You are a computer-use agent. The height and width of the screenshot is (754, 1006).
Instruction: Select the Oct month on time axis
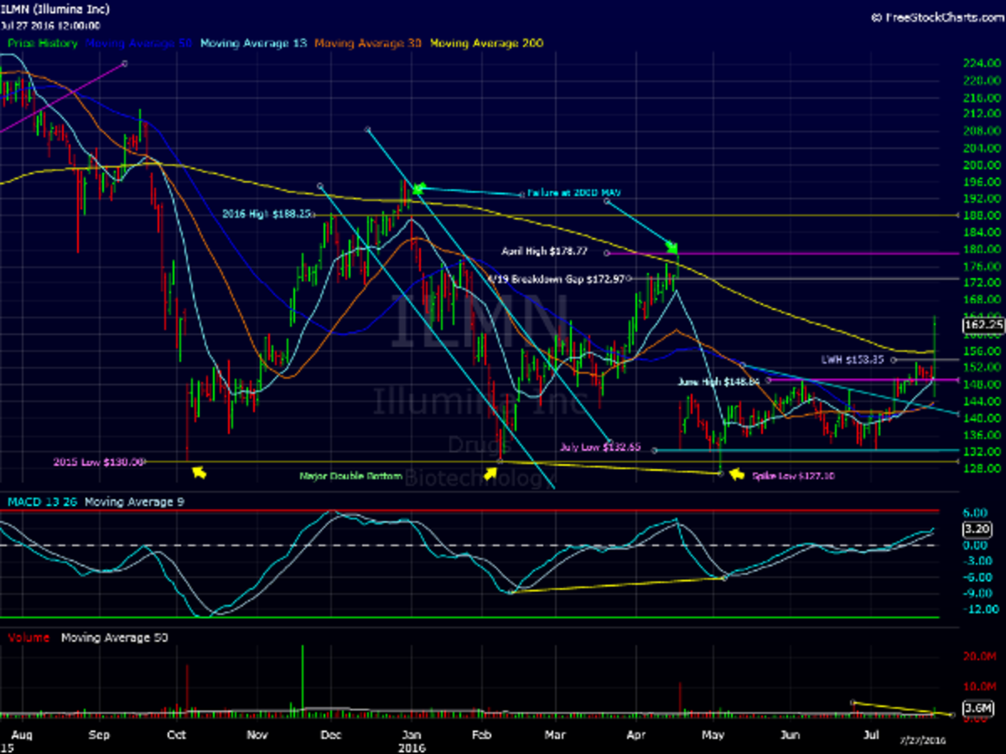tap(176, 735)
